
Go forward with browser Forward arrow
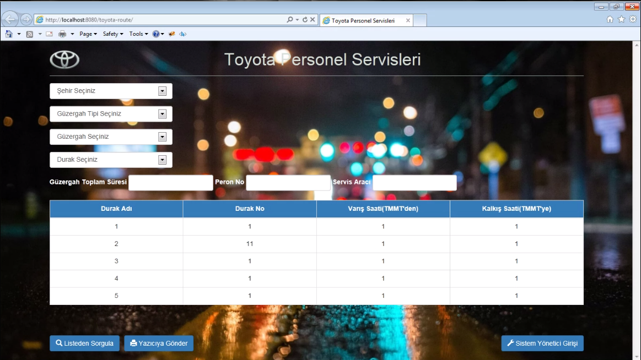point(26,19)
